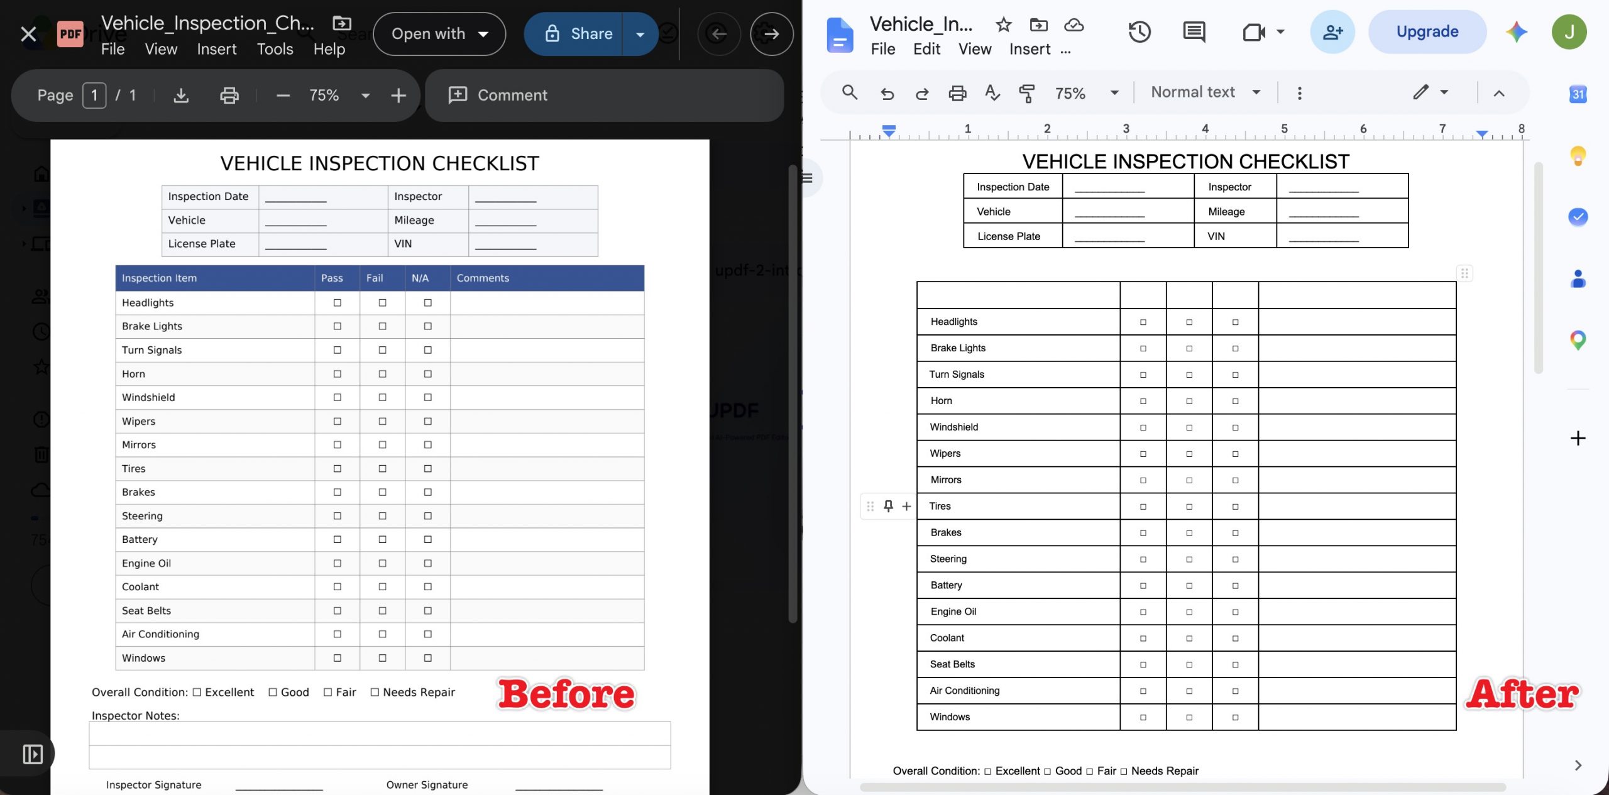Move the Google Doc to folder

(x=1038, y=25)
